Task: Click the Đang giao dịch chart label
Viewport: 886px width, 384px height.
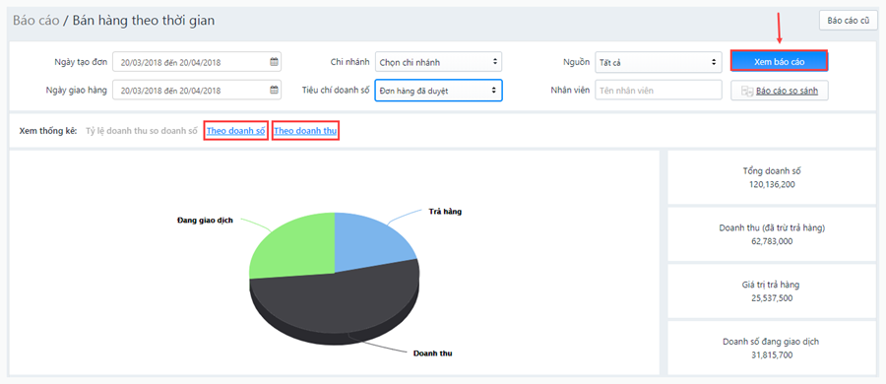Action: point(205,220)
